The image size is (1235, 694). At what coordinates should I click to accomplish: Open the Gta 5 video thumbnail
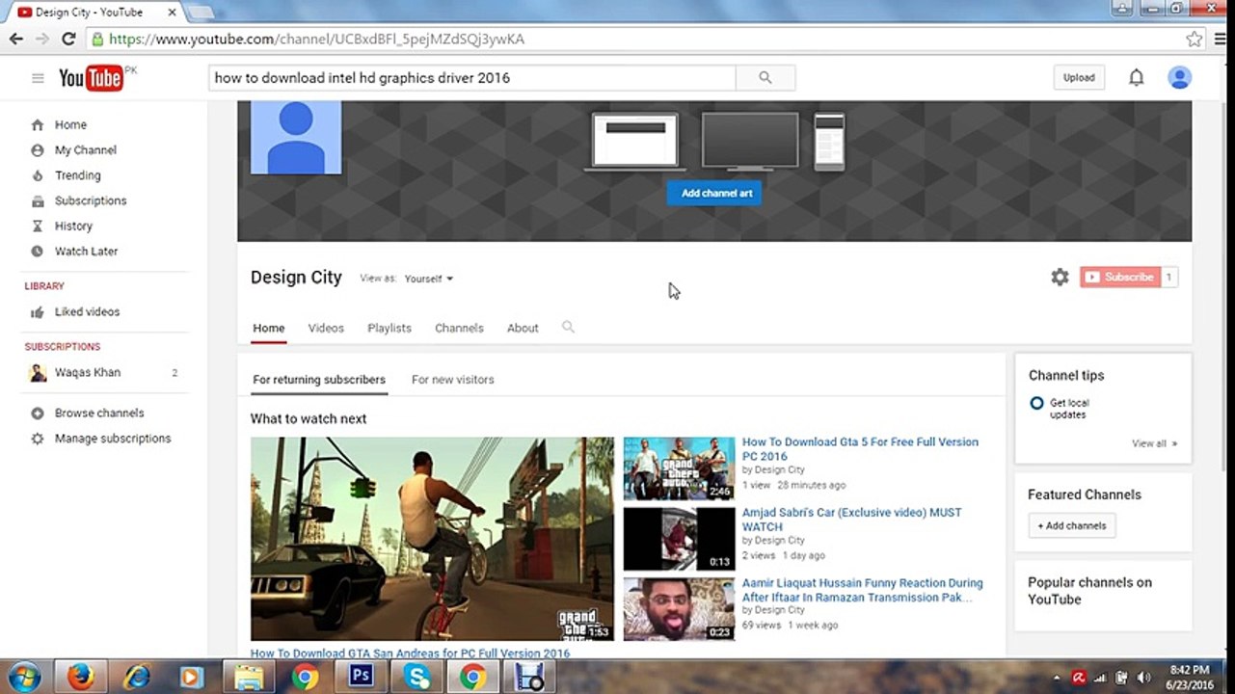click(679, 468)
